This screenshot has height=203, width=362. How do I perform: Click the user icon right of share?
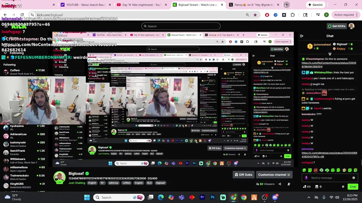pyautogui.click(x=289, y=184)
